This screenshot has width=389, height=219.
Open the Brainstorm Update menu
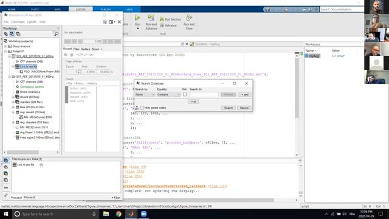click(x=32, y=22)
